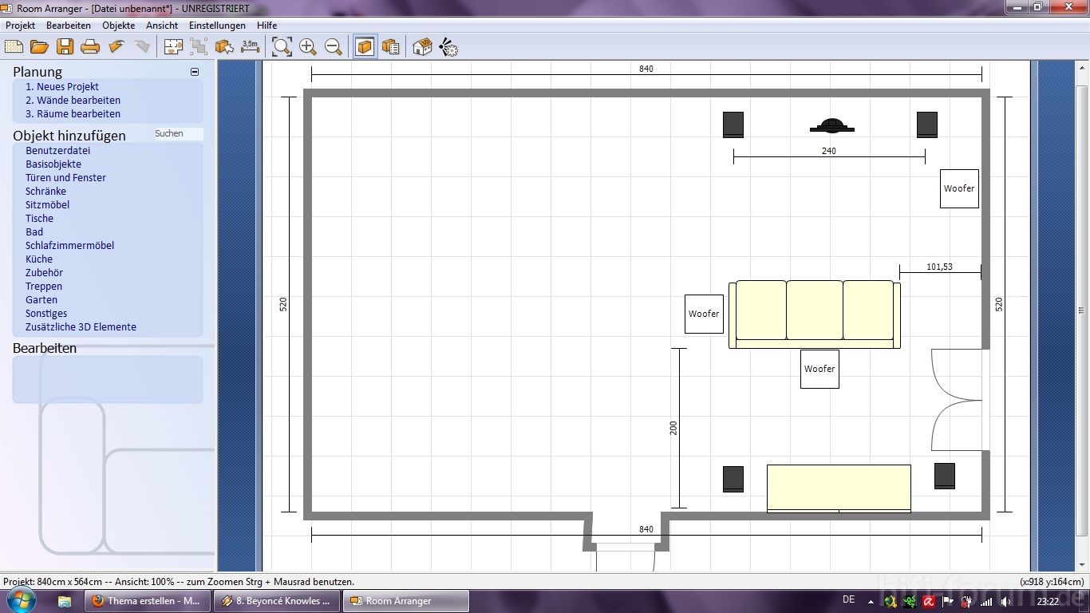Image resolution: width=1090 pixels, height=613 pixels.
Task: Expand the Schränke category
Action: point(45,192)
